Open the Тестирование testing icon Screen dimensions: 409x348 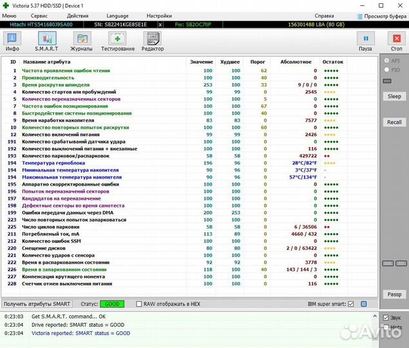click(117, 41)
